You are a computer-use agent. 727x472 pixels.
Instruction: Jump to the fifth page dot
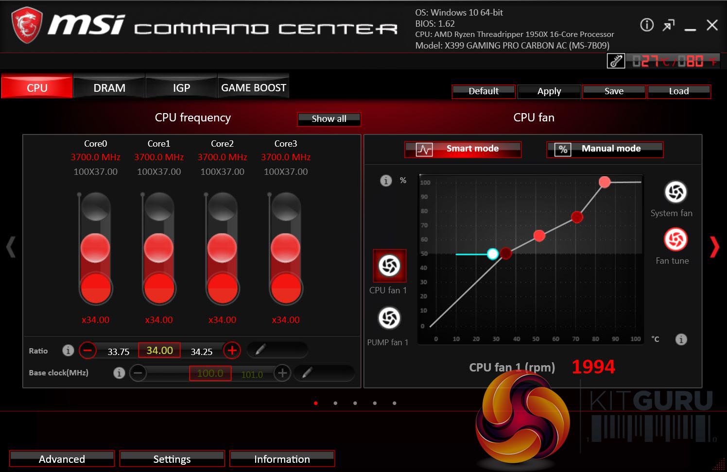pyautogui.click(x=394, y=403)
